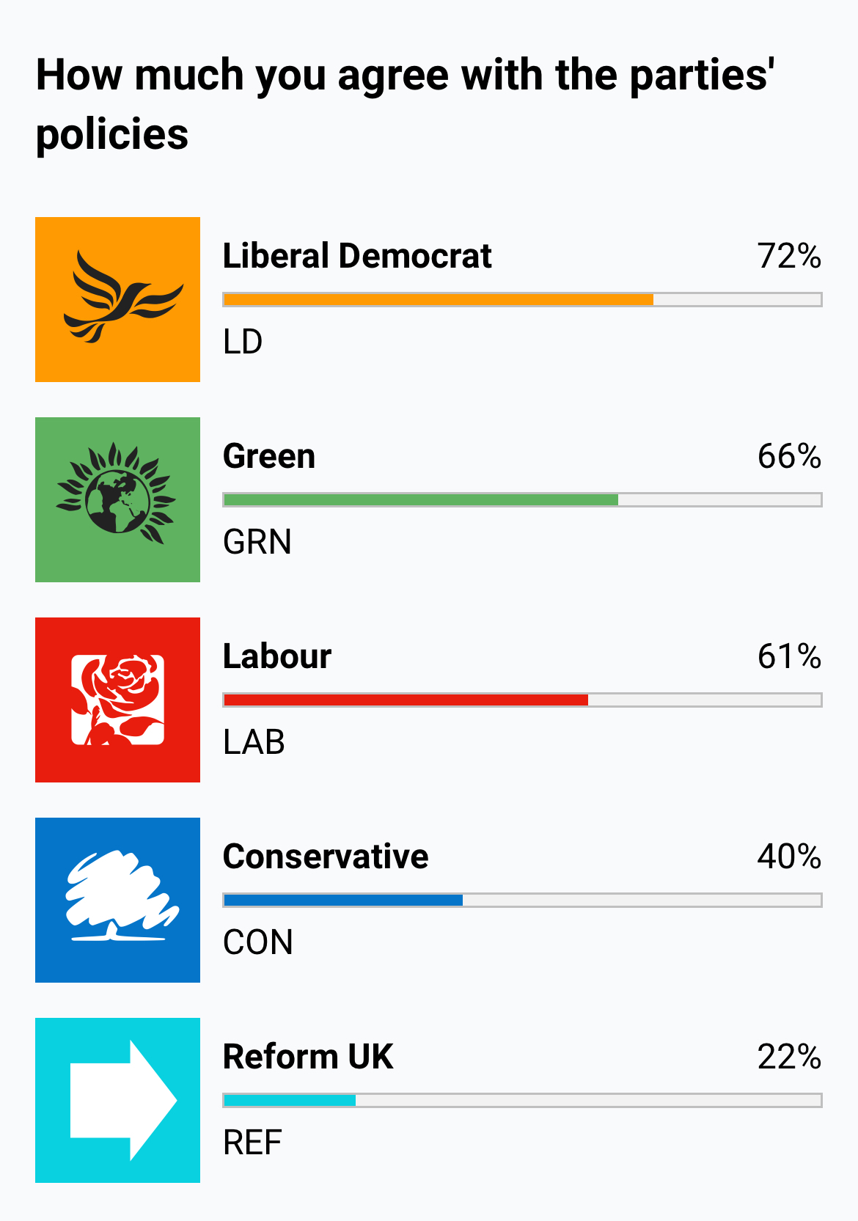Click the cyan Reform UK progress bar
Image resolution: width=858 pixels, height=1221 pixels.
point(522,1100)
